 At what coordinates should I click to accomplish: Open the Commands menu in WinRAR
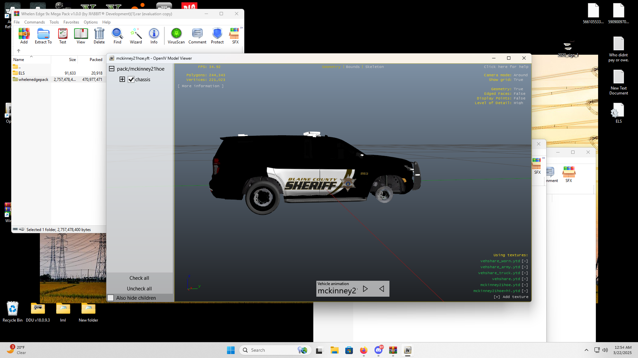[34, 22]
